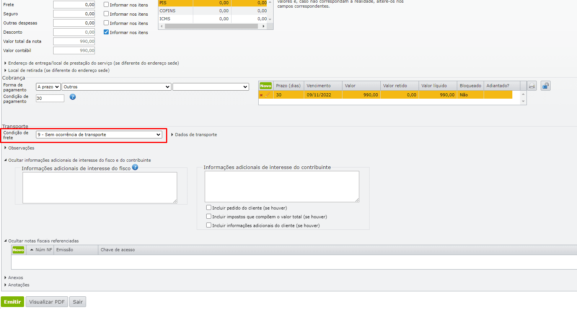Click the Não cell under Bloqueado
This screenshot has width=577, height=312.
pos(471,95)
